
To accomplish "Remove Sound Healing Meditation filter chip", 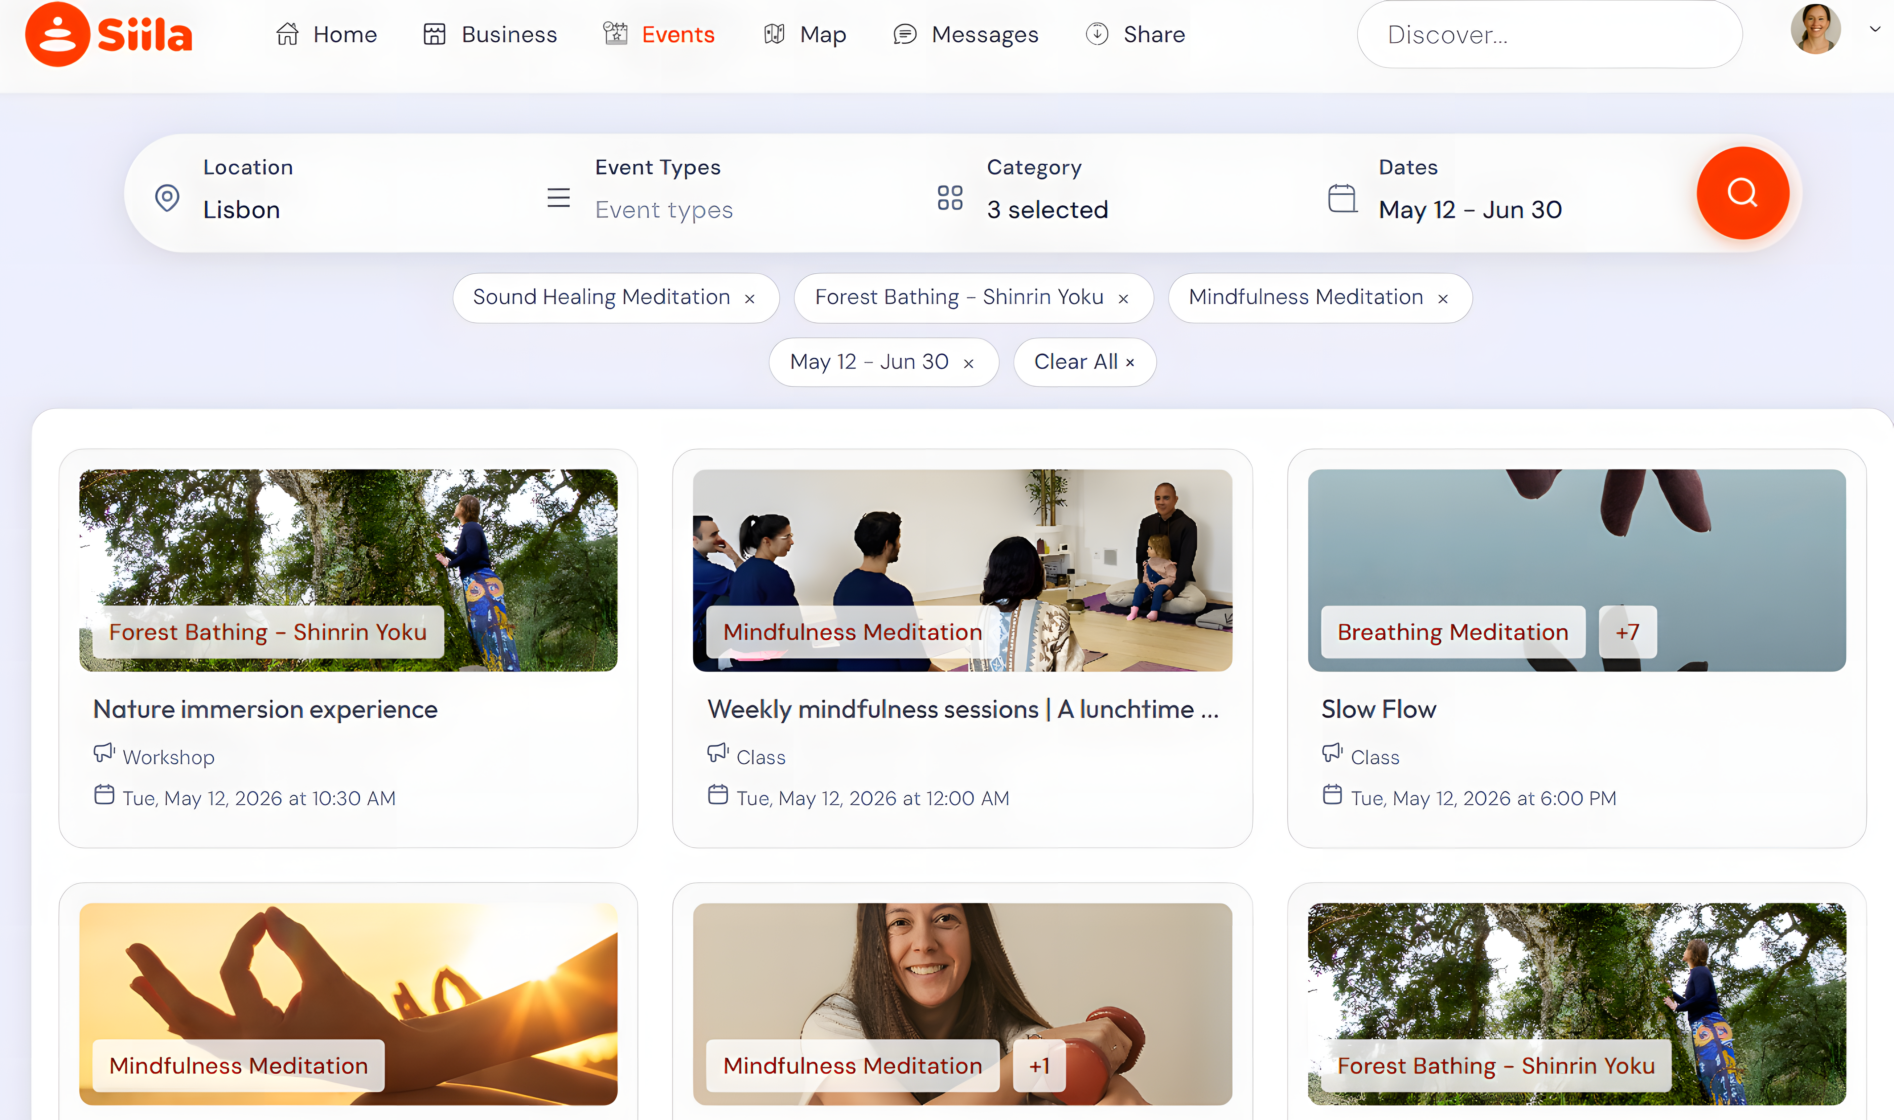I will click(x=750, y=299).
